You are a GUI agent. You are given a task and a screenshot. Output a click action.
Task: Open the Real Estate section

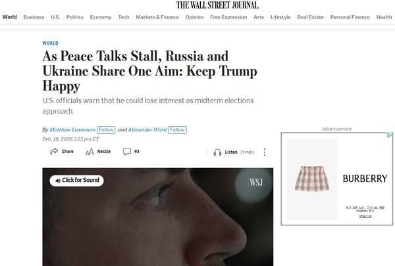coord(310,17)
